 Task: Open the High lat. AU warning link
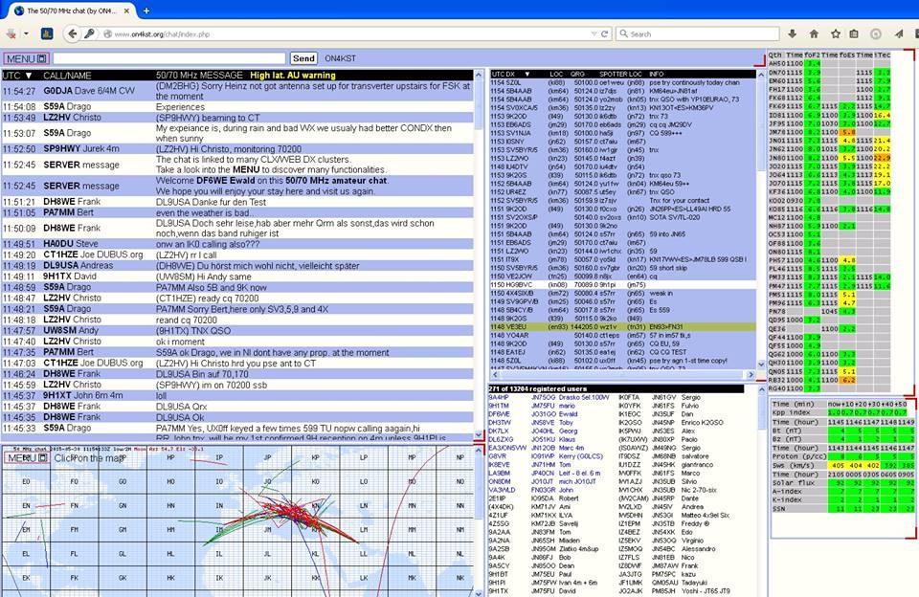click(x=293, y=75)
